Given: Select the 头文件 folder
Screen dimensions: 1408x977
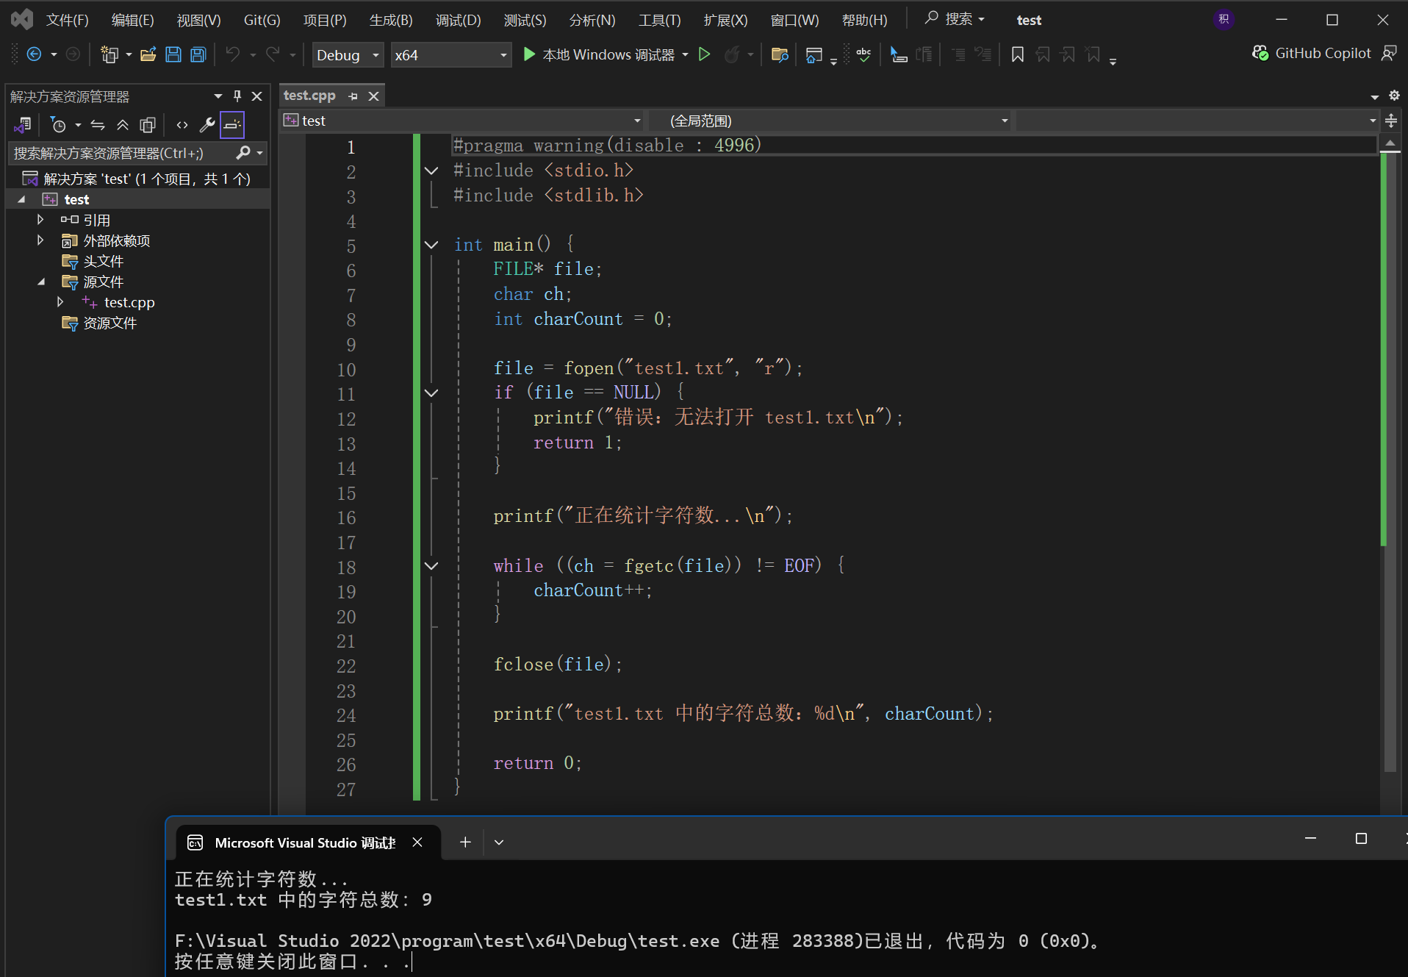Looking at the screenshot, I should point(103,261).
